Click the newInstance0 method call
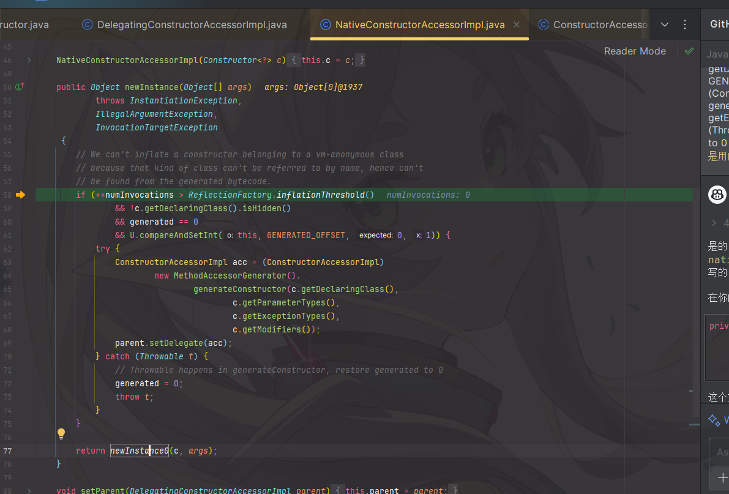 click(140, 451)
